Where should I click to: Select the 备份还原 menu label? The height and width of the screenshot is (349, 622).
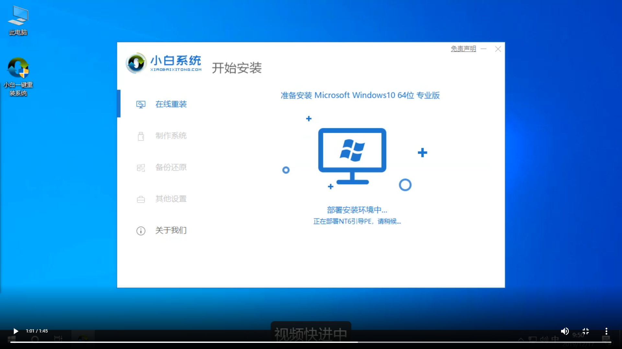[x=171, y=167]
